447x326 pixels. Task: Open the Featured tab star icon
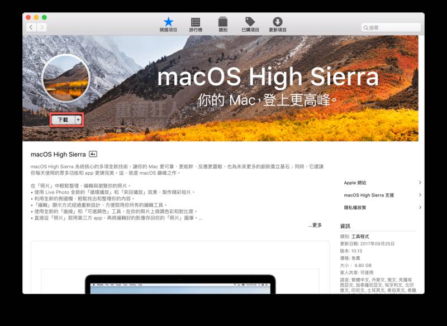(x=168, y=22)
